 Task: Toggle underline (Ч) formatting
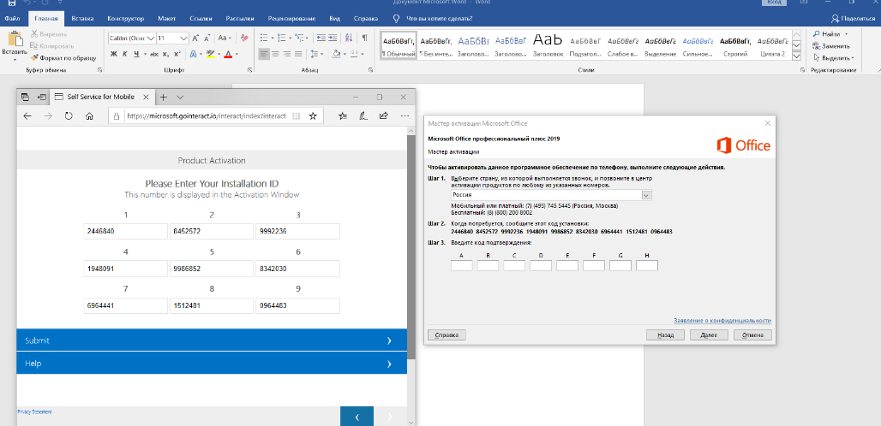coord(136,55)
